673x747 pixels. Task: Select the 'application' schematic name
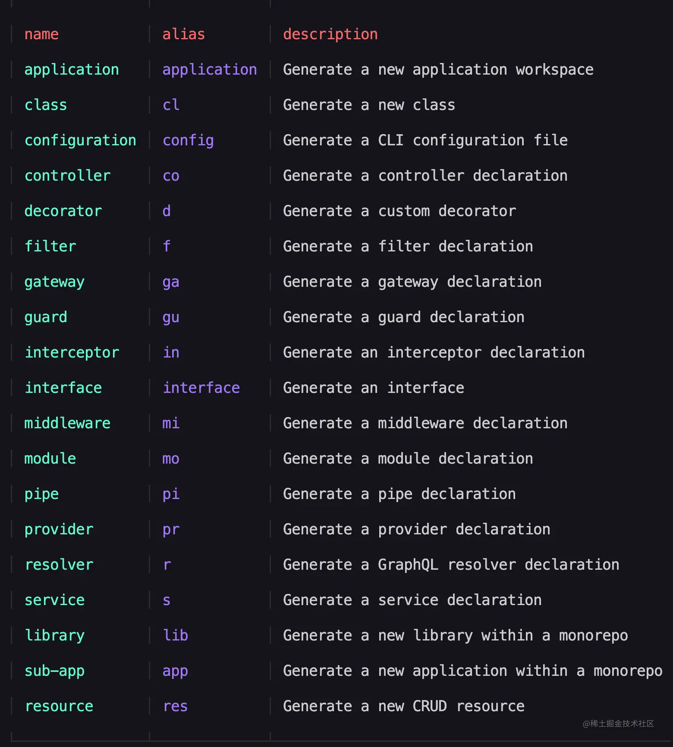[x=72, y=70]
